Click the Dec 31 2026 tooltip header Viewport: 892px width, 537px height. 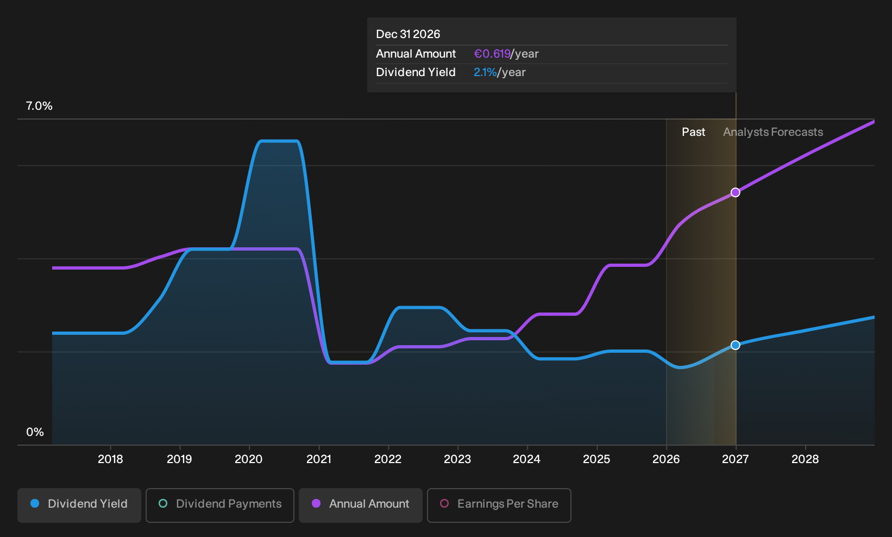point(408,34)
